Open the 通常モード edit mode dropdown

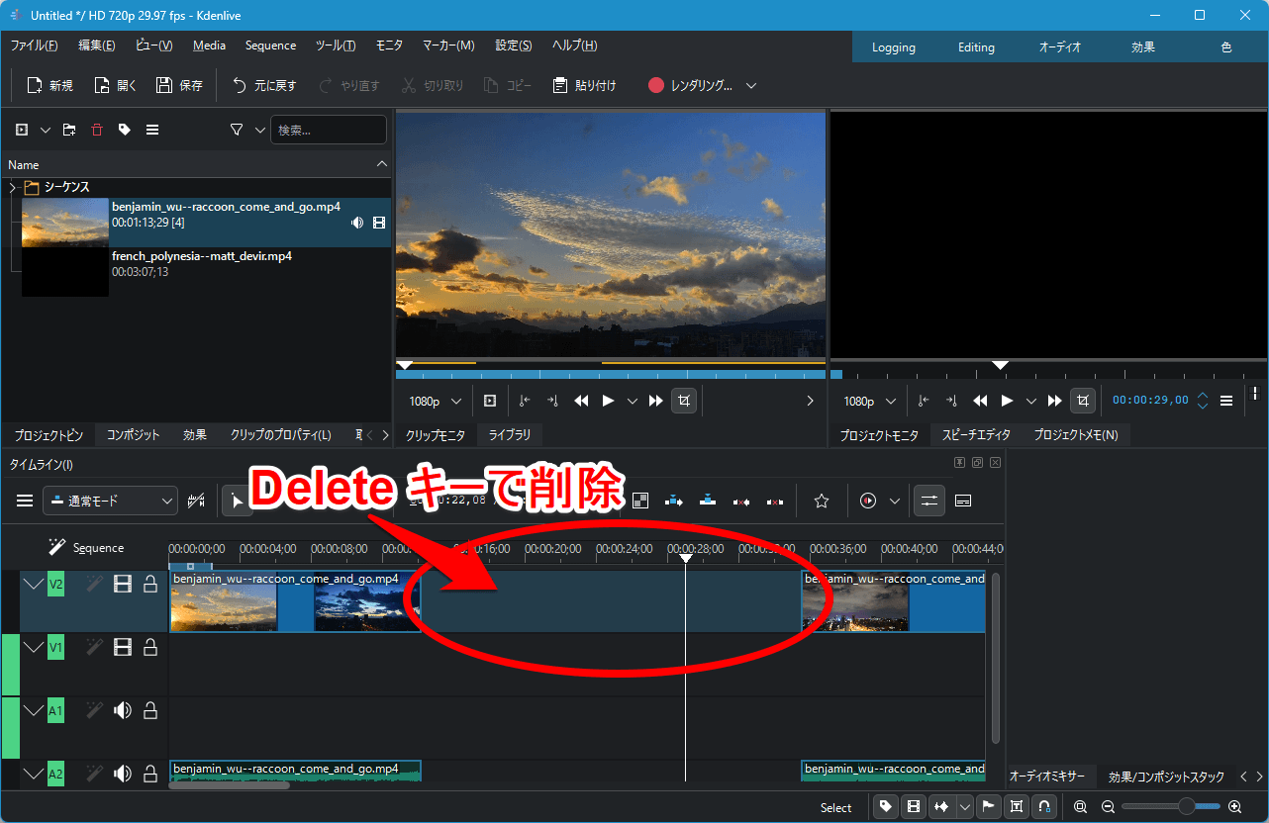point(110,501)
